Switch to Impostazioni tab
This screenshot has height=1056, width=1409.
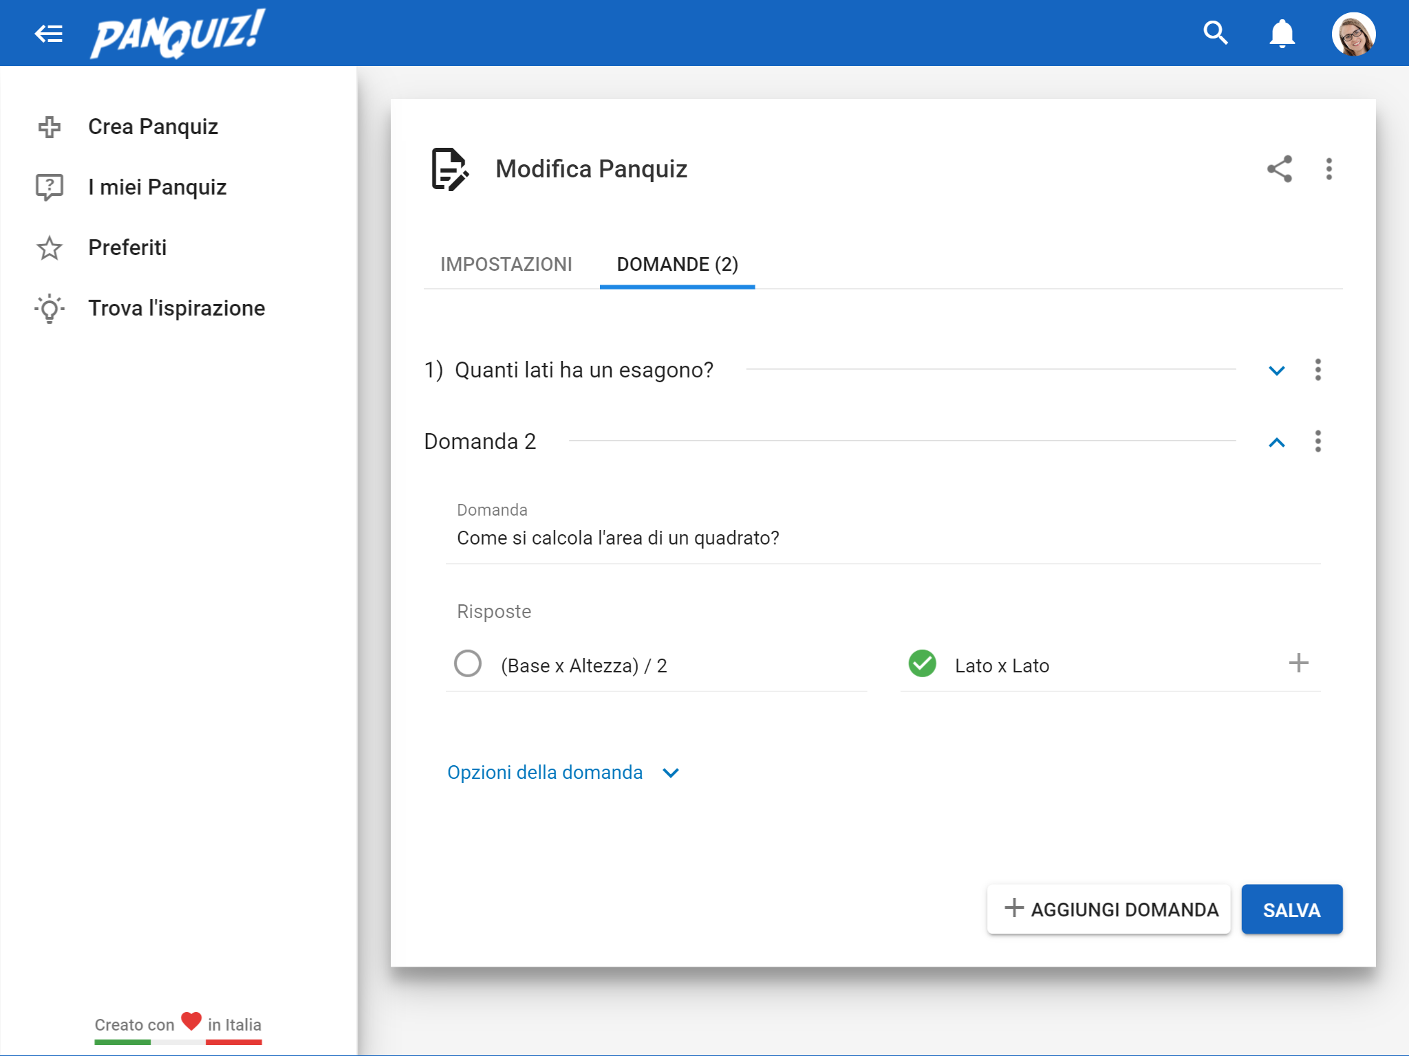506,265
